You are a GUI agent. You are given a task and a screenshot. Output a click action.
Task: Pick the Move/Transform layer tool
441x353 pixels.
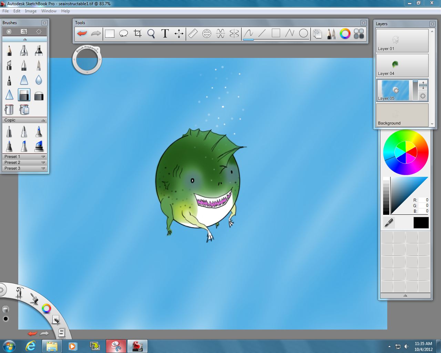tap(179, 33)
